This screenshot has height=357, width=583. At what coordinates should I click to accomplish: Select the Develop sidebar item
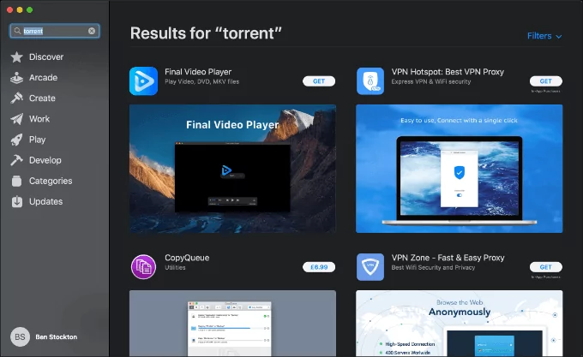pyautogui.click(x=45, y=160)
